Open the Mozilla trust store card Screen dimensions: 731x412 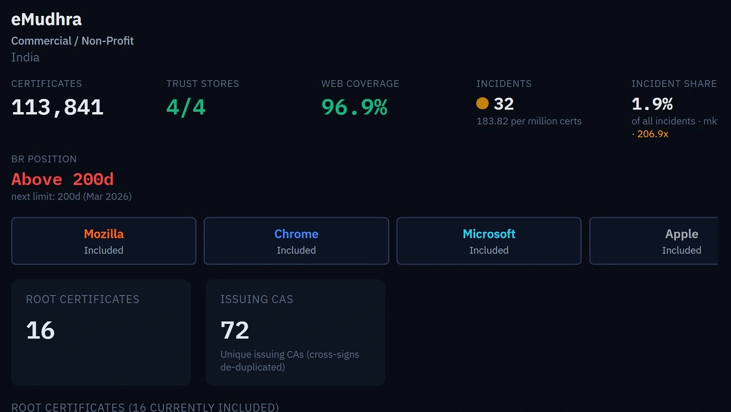[x=103, y=241]
